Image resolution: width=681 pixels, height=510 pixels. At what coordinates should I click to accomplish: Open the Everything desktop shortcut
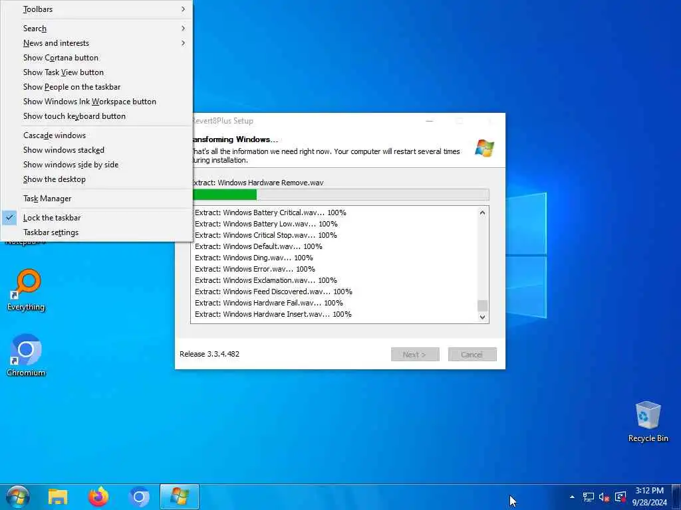tap(26, 290)
